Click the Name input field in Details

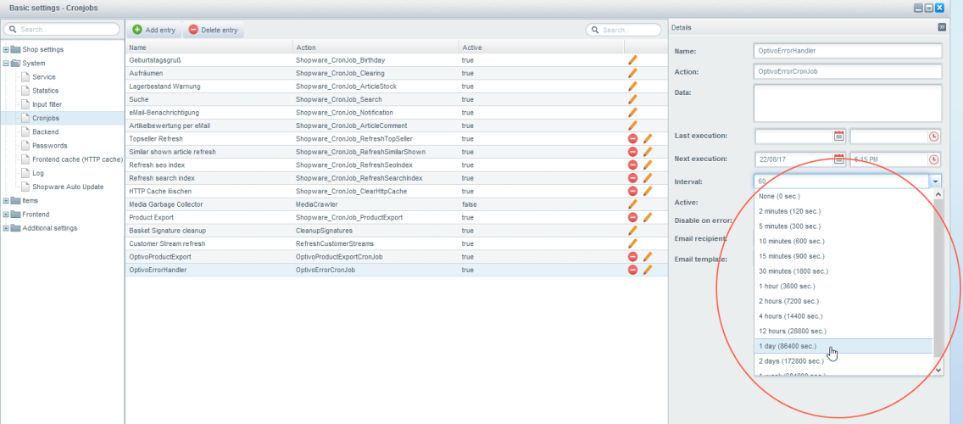pos(848,51)
